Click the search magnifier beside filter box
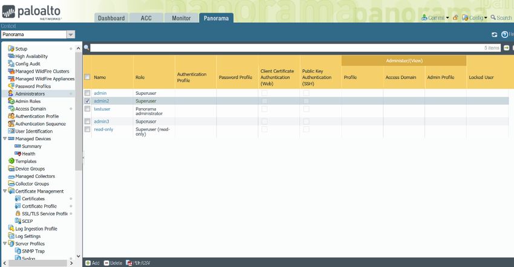Image resolution: width=514 pixels, height=267 pixels. coord(86,48)
